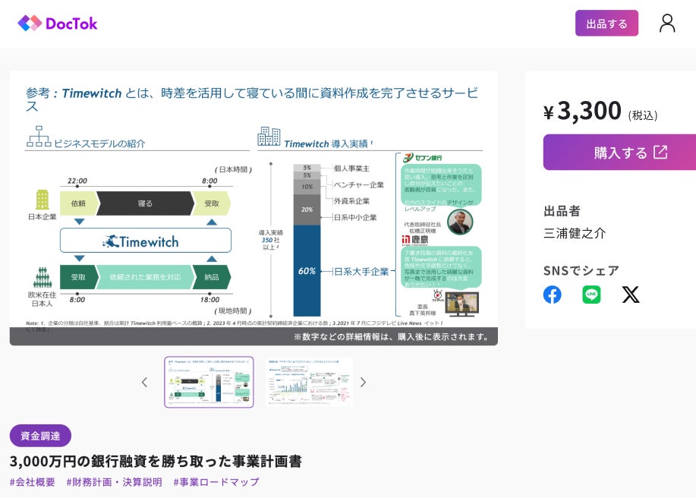Click the 購入する purchase button
Viewport: 696px width, 498px height.
(x=619, y=153)
